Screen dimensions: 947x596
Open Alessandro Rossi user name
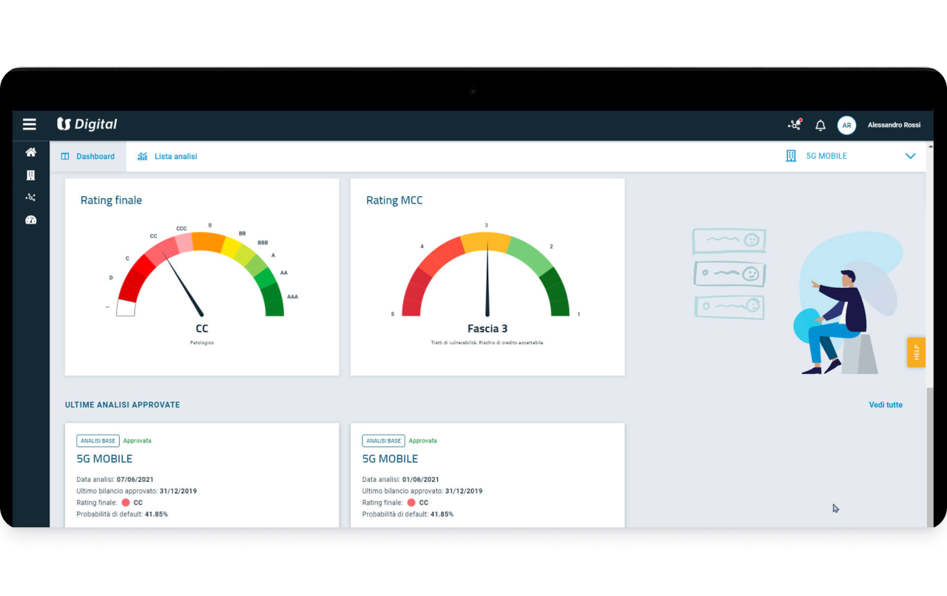coord(894,125)
